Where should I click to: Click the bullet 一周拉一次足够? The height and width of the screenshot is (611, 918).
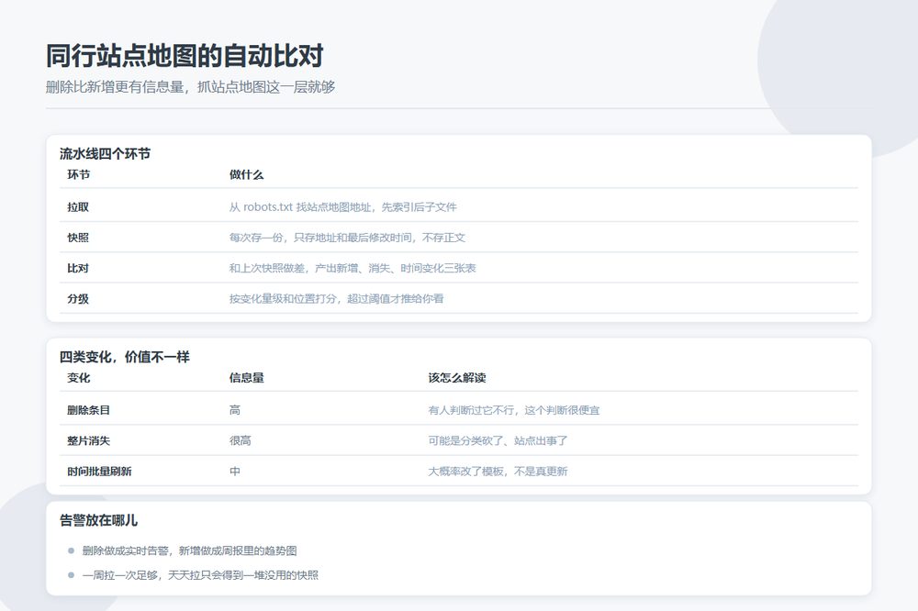pyautogui.click(x=120, y=575)
